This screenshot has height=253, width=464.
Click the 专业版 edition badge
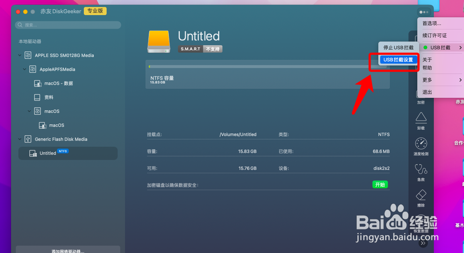[x=95, y=11]
